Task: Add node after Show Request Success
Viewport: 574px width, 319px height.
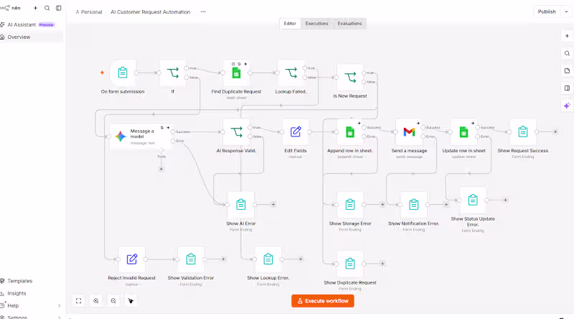Action: tap(555, 131)
